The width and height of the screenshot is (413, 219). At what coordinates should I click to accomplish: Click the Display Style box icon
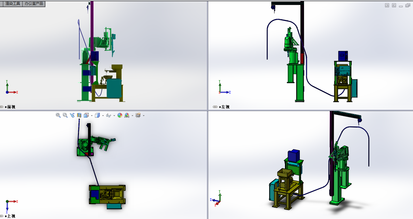coord(97,115)
